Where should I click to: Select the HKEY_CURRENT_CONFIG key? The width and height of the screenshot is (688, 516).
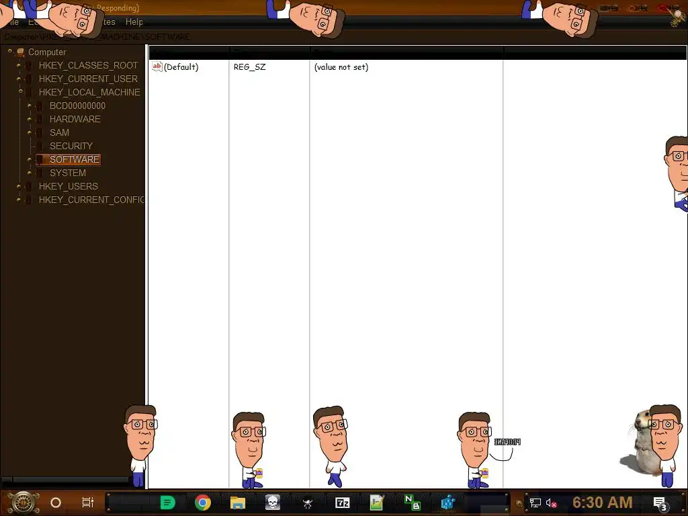tap(91, 200)
